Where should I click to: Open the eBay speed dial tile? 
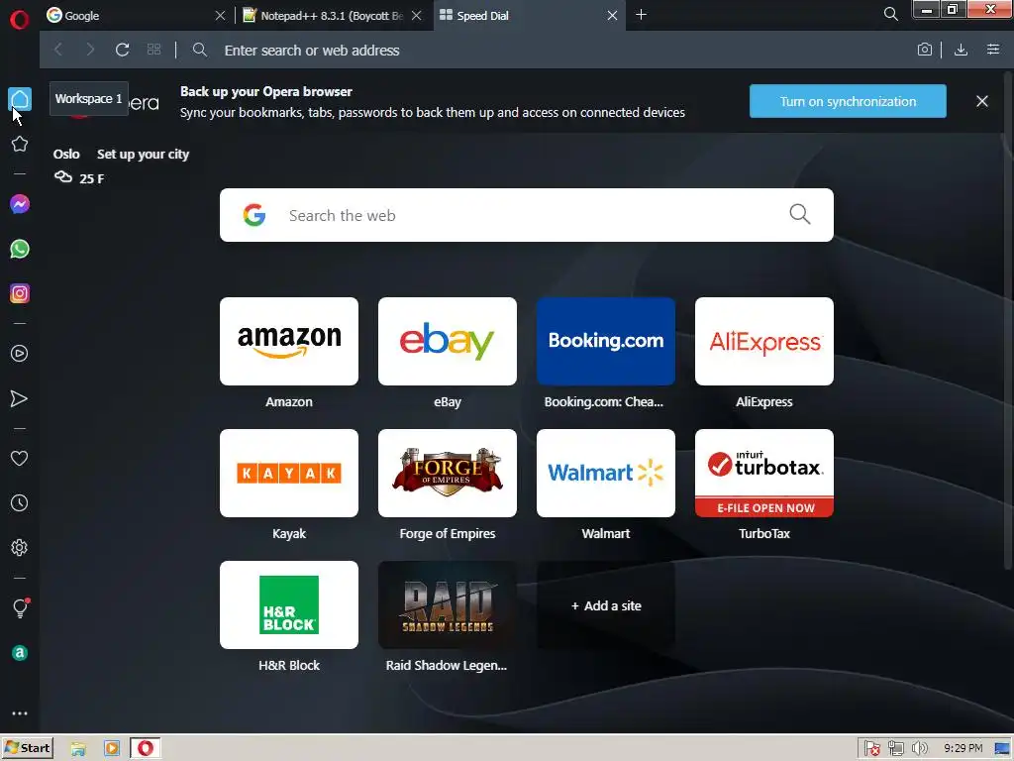coord(448,342)
